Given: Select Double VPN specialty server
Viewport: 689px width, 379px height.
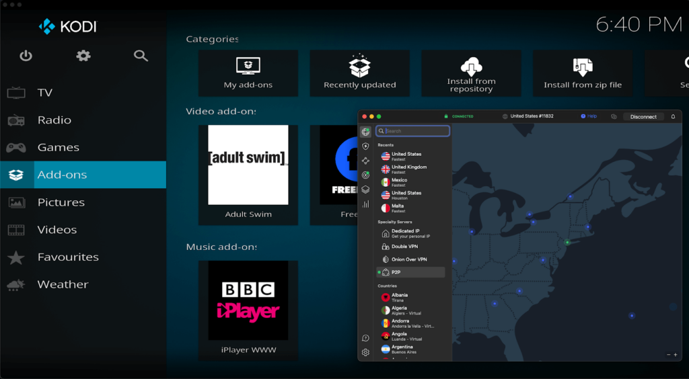Looking at the screenshot, I should pos(411,247).
